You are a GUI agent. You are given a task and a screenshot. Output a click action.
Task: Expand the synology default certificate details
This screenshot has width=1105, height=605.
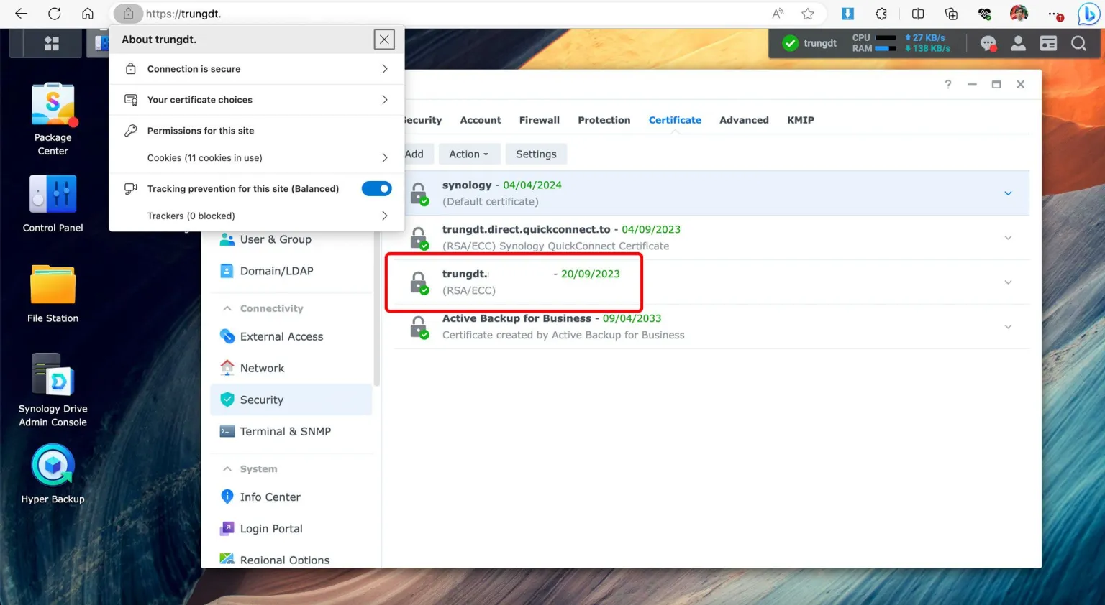1007,193
